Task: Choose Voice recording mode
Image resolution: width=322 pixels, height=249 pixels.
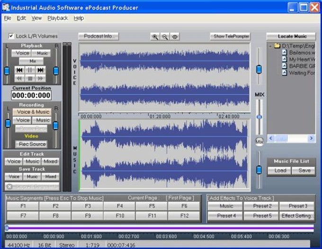Action: (x=22, y=120)
